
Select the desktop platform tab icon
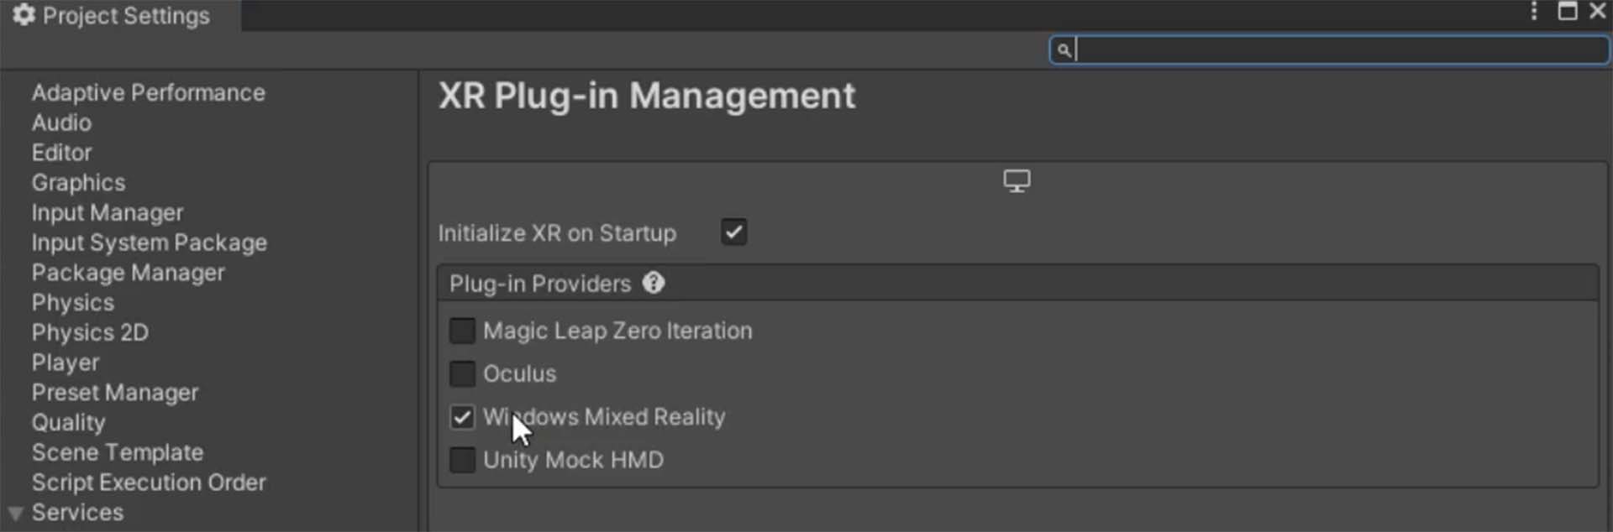pyautogui.click(x=1017, y=181)
